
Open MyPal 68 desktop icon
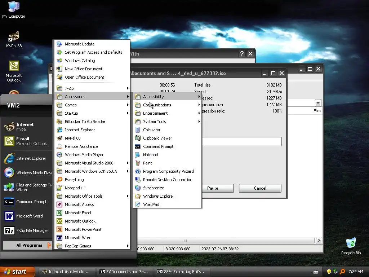(x=14, y=40)
